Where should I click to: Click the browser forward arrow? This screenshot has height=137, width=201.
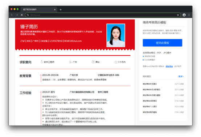pyautogui.click(x=17, y=15)
